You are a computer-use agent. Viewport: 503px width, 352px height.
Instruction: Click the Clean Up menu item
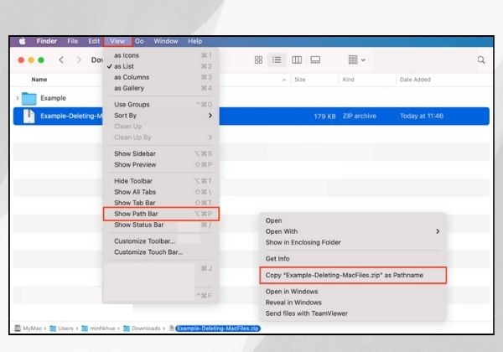click(161, 127)
